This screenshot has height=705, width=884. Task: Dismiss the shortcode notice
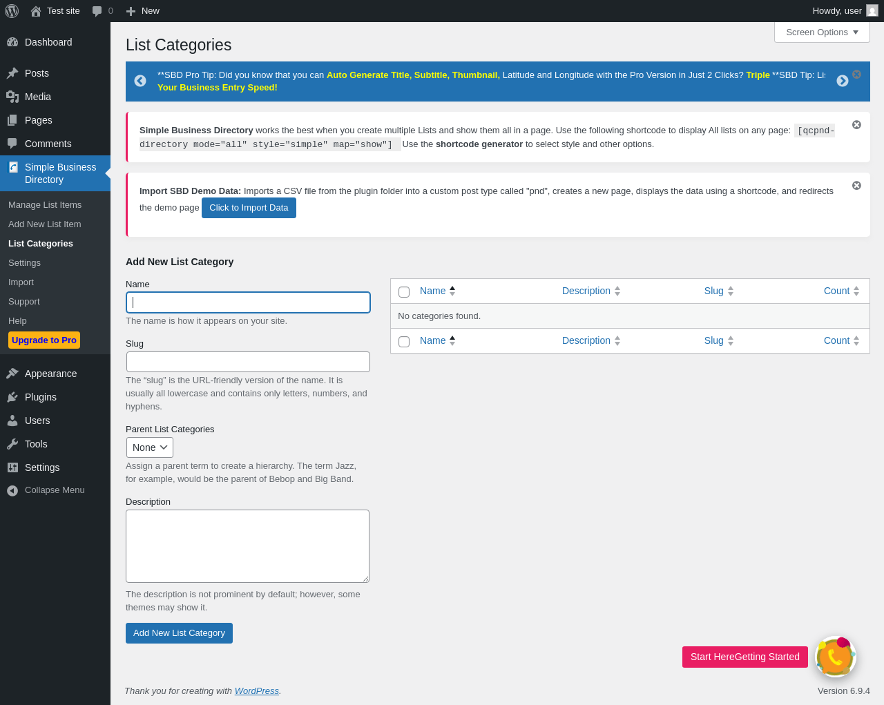click(x=856, y=125)
